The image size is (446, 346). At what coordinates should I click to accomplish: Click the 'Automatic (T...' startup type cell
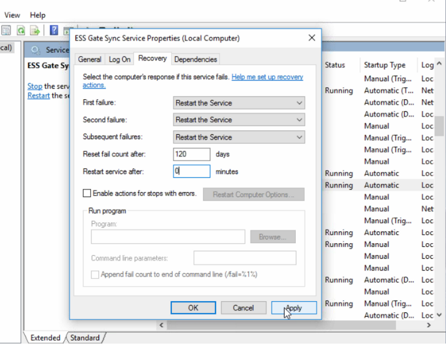[389, 90]
